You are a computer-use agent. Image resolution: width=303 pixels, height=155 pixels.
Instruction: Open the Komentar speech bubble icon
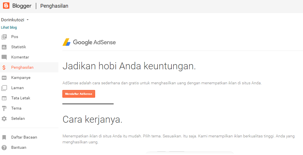pyautogui.click(x=4, y=57)
